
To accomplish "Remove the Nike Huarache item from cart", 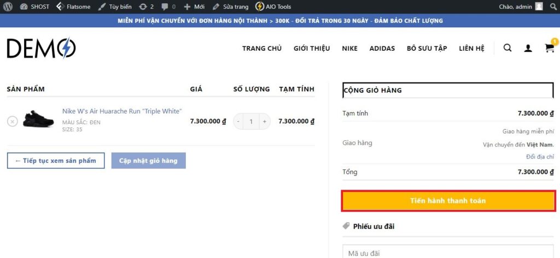I will point(12,121).
